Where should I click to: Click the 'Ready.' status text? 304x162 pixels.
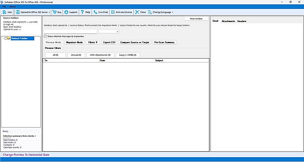click(x=6, y=131)
